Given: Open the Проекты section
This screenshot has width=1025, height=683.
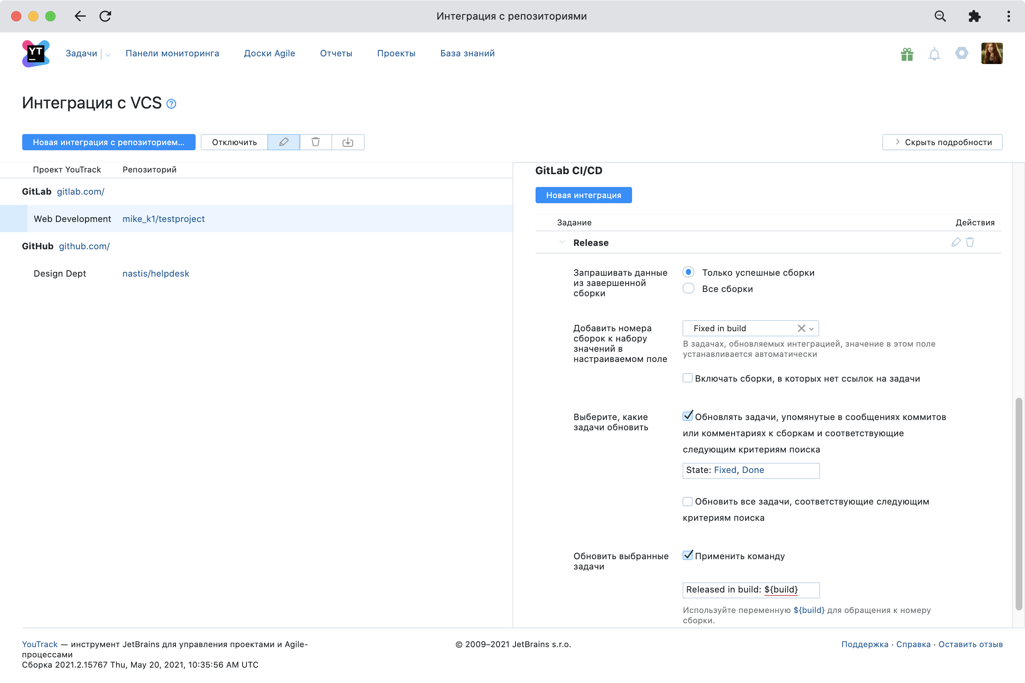Looking at the screenshot, I should pyautogui.click(x=396, y=53).
